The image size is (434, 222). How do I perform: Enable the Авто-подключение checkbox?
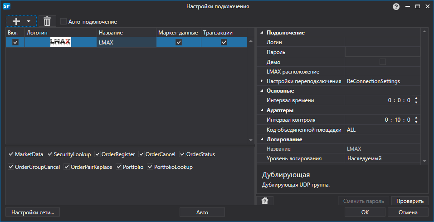(63, 21)
